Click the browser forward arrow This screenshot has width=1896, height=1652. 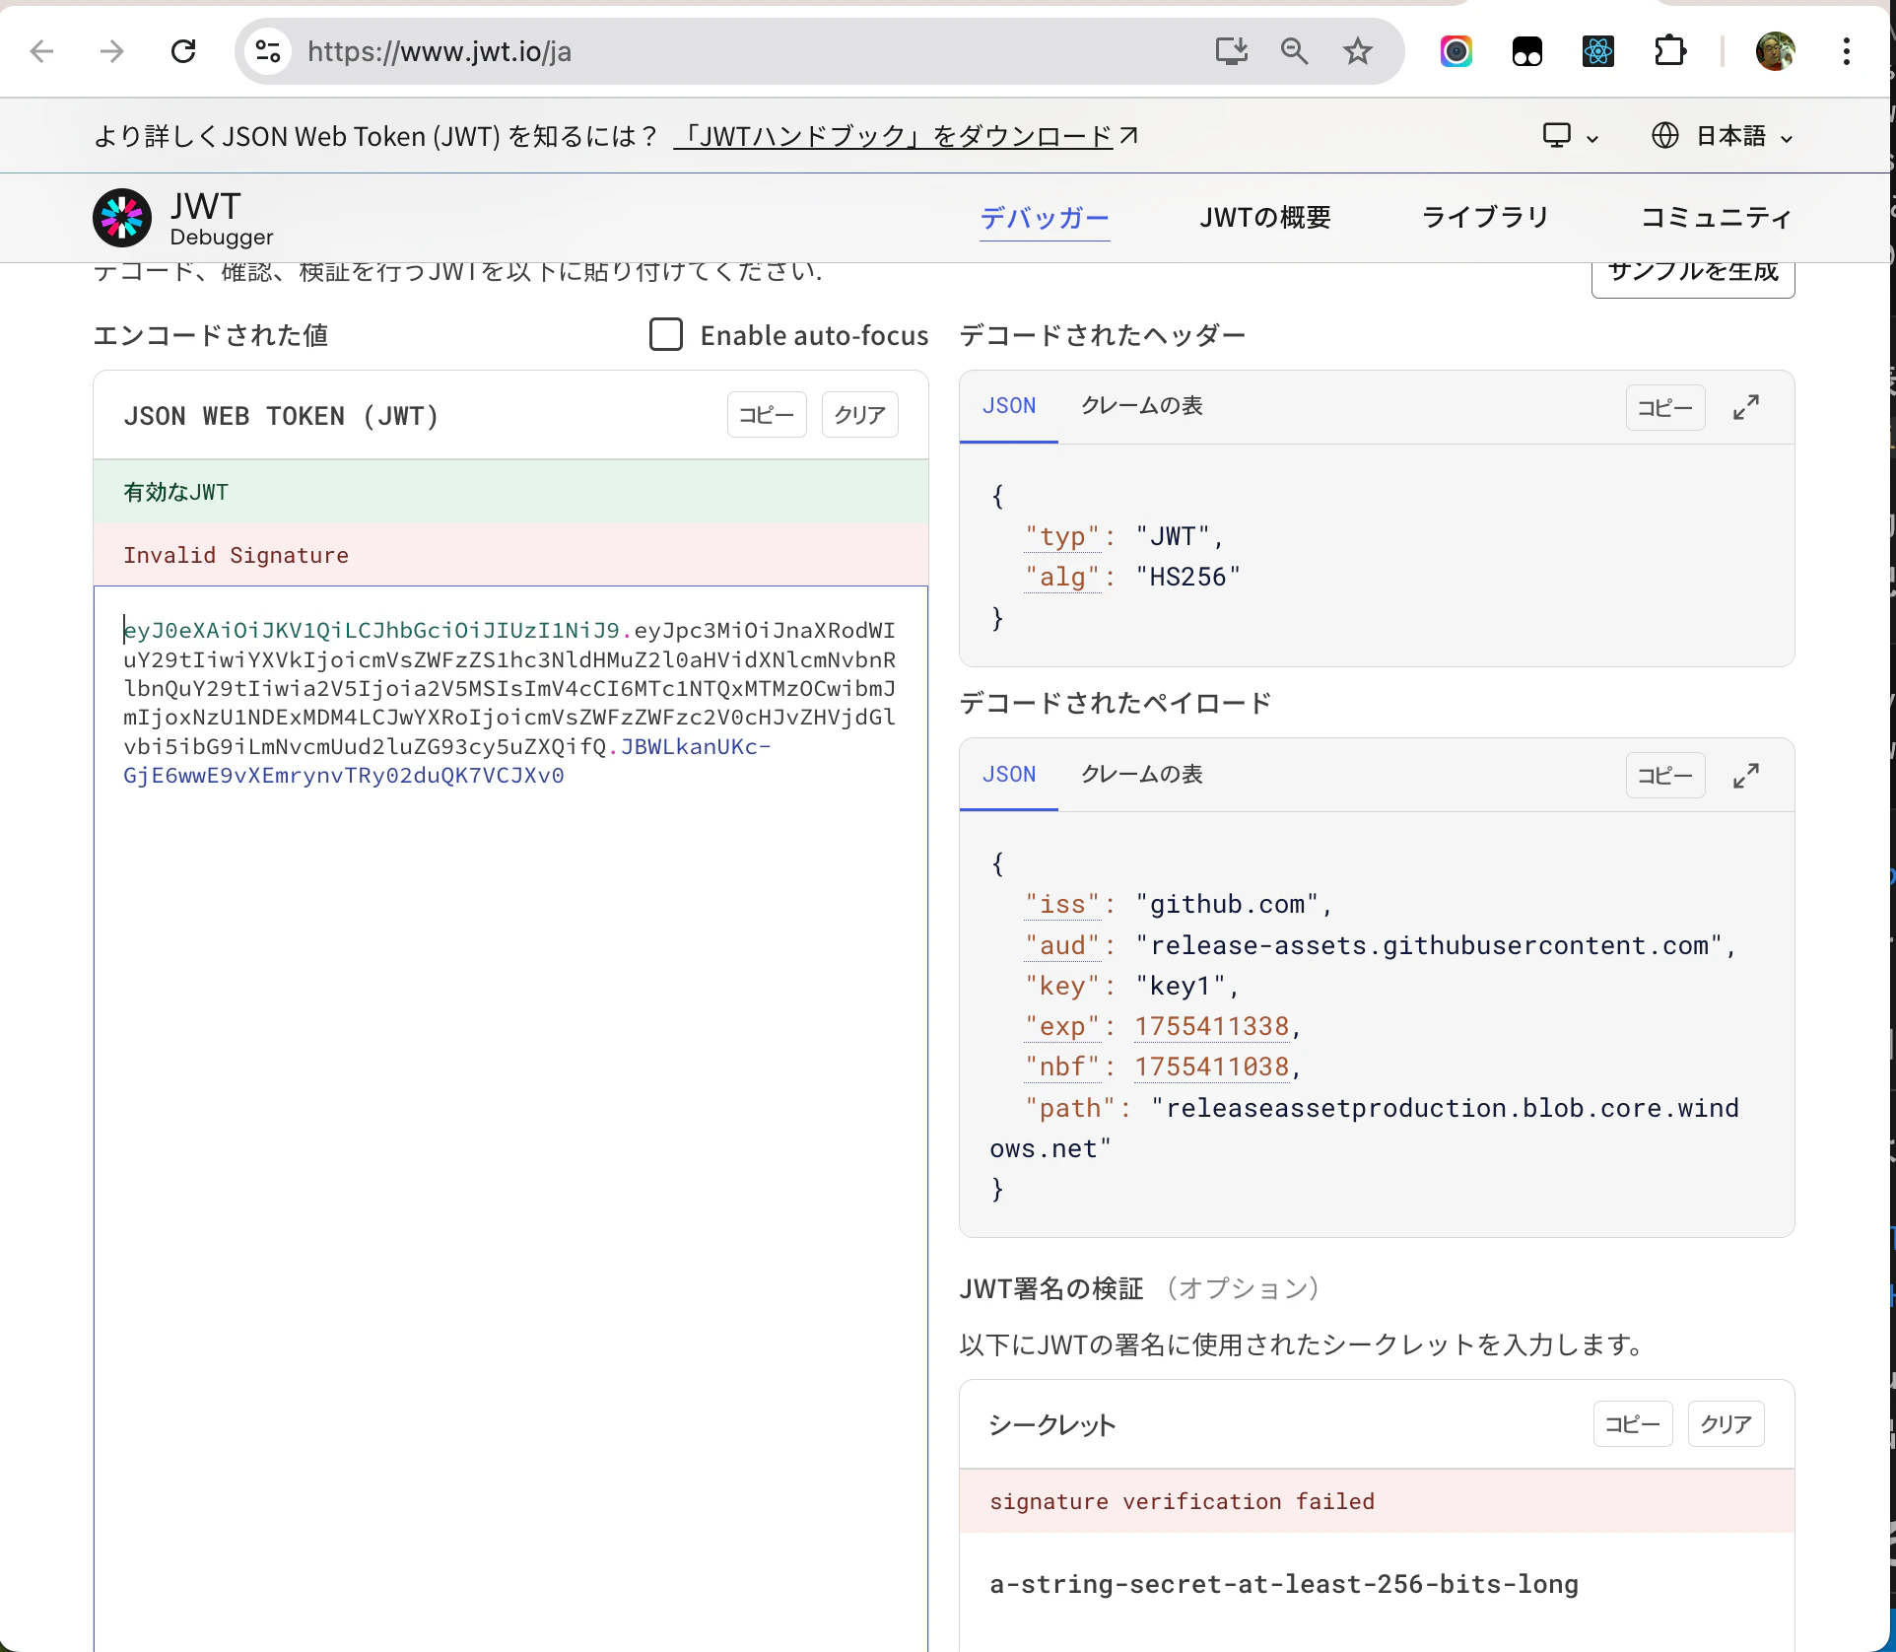pos(112,51)
